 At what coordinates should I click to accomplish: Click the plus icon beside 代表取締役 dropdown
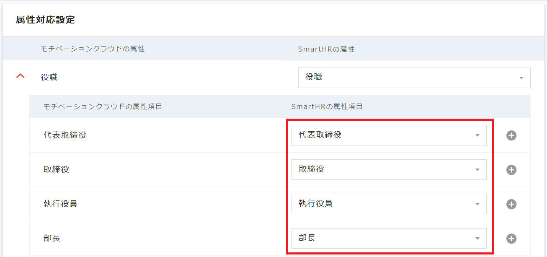tap(511, 135)
